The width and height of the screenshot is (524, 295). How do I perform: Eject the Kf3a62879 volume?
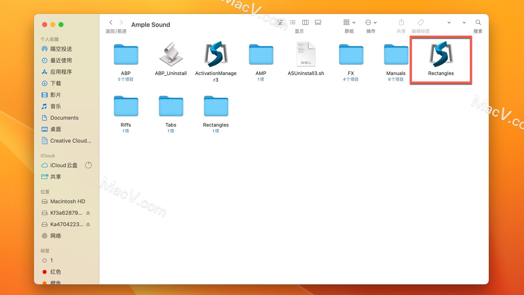[88, 213]
